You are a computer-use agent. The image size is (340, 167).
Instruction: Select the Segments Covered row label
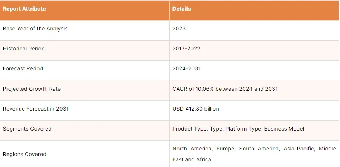(x=27, y=129)
